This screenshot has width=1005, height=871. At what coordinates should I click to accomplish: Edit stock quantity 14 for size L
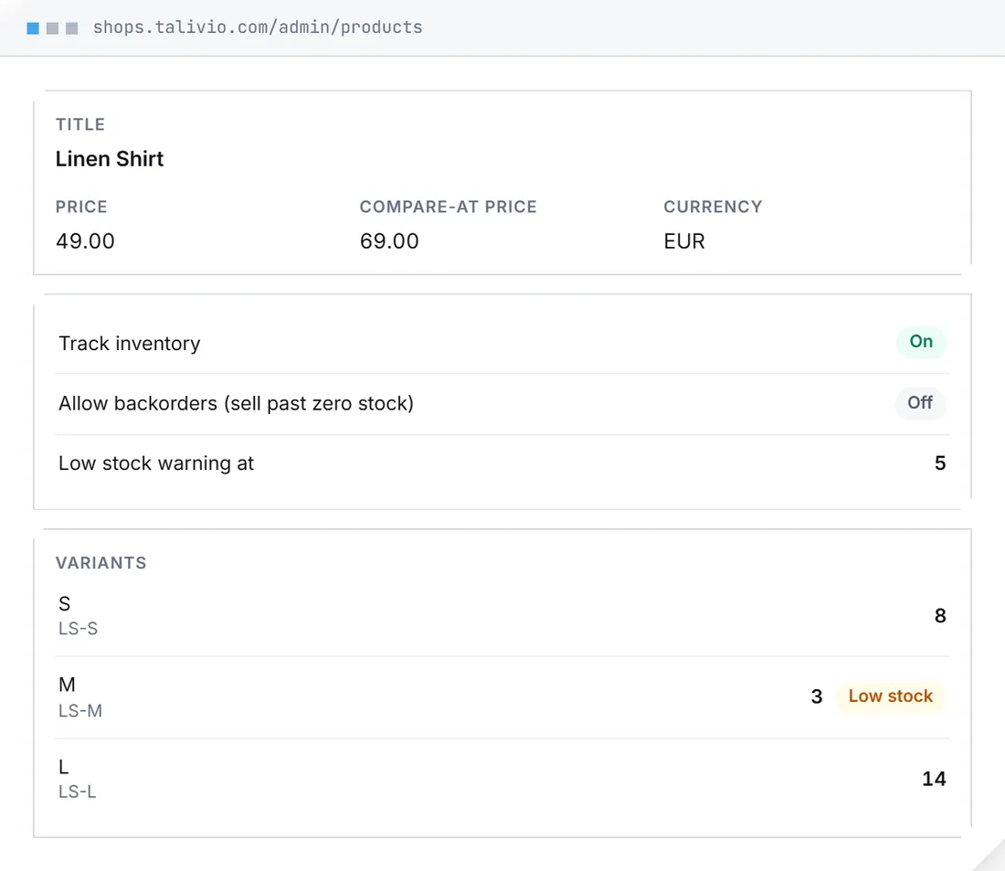(x=934, y=779)
